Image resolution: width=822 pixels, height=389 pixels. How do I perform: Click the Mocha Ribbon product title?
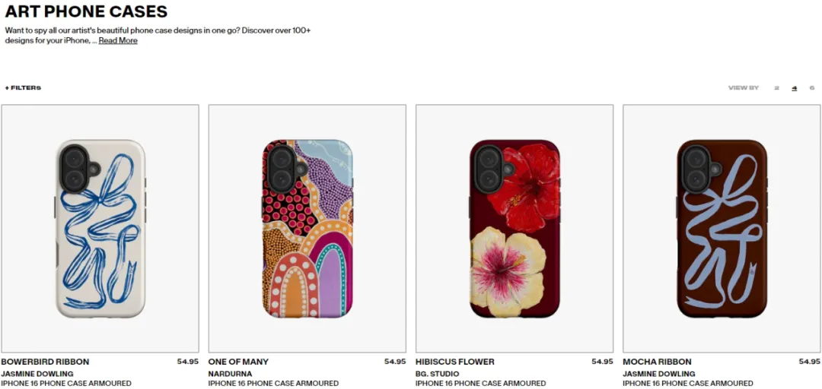pos(657,362)
